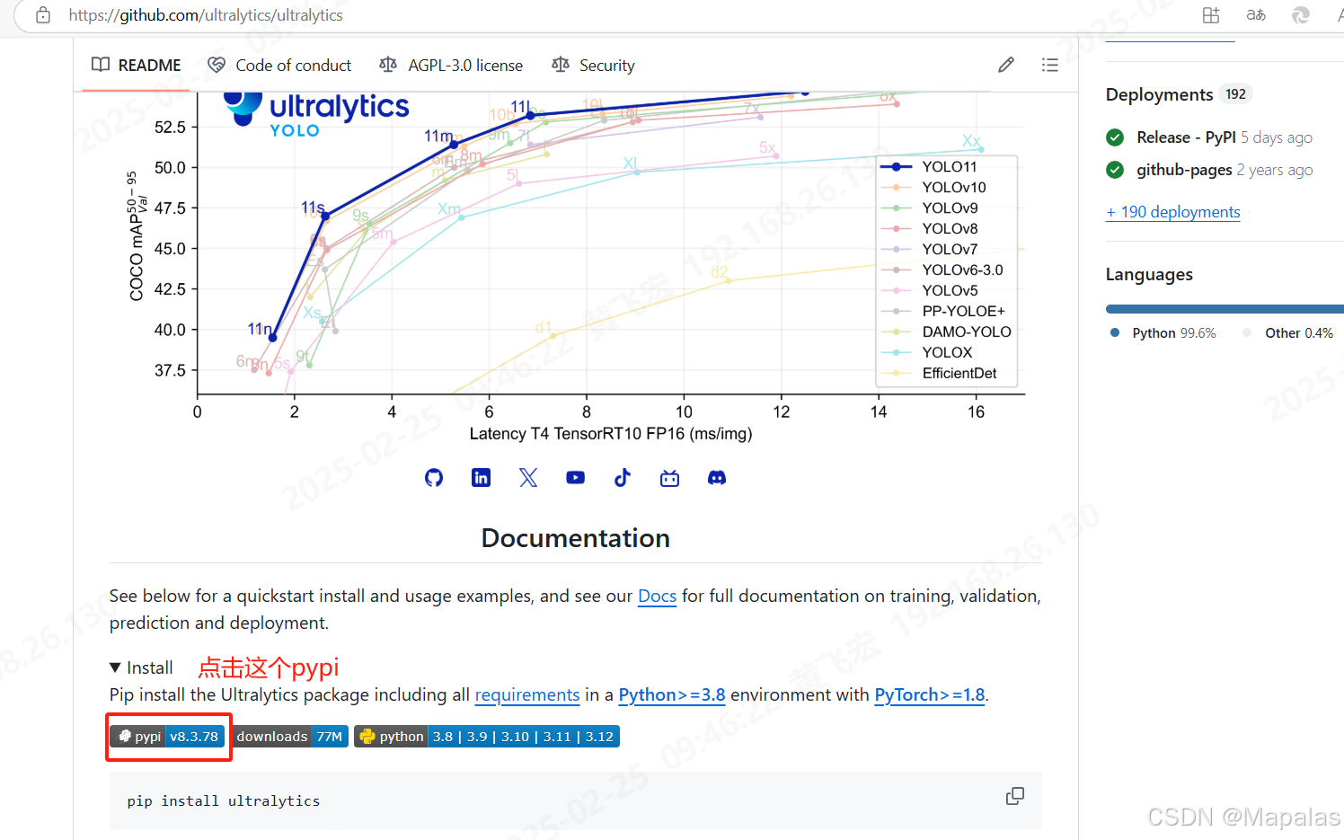Open the YouTube channel icon
The height and width of the screenshot is (840, 1344).
(575, 477)
